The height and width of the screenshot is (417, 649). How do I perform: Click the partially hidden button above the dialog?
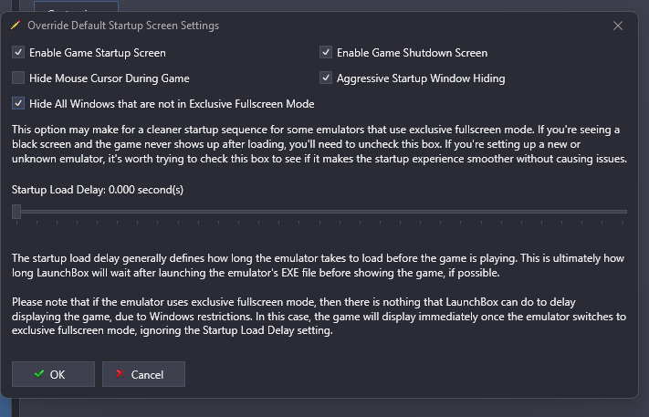(76, 6)
